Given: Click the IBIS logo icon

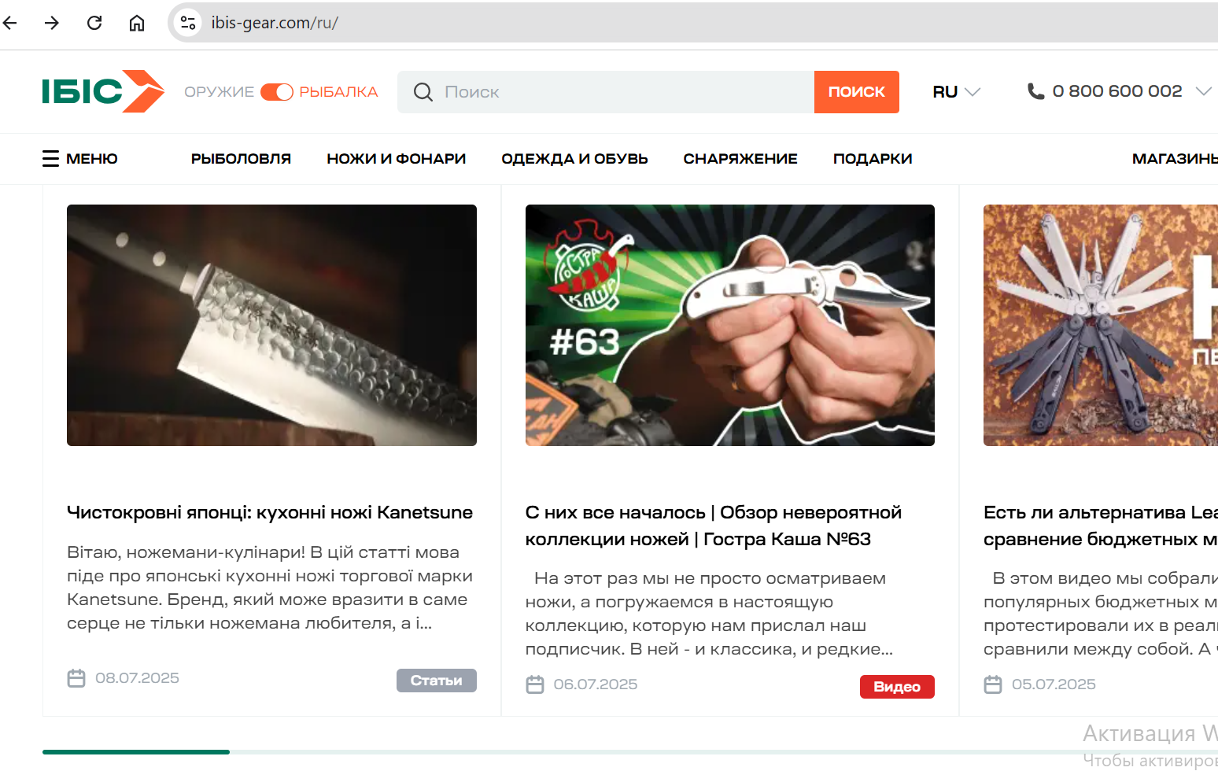Looking at the screenshot, I should click(x=103, y=91).
